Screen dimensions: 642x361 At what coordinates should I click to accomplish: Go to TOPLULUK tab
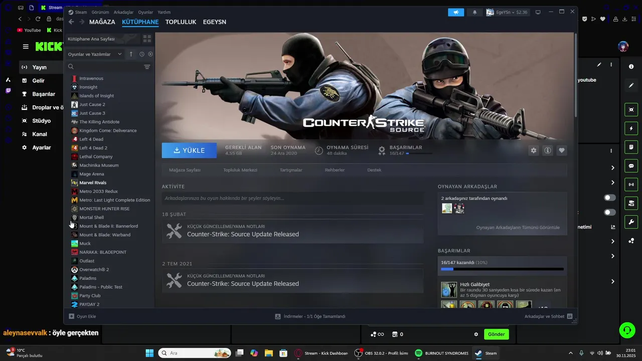tap(181, 22)
